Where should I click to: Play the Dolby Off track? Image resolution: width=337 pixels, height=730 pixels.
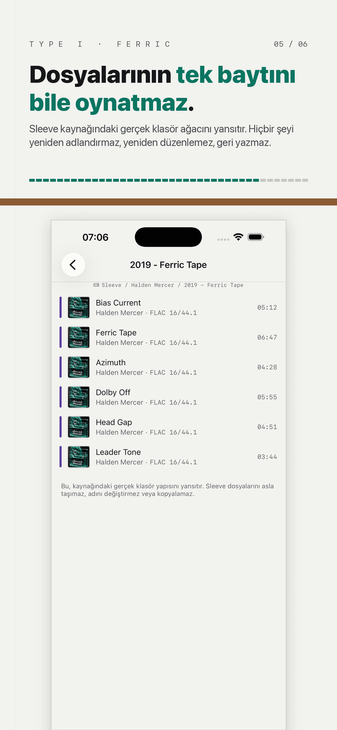(168, 397)
